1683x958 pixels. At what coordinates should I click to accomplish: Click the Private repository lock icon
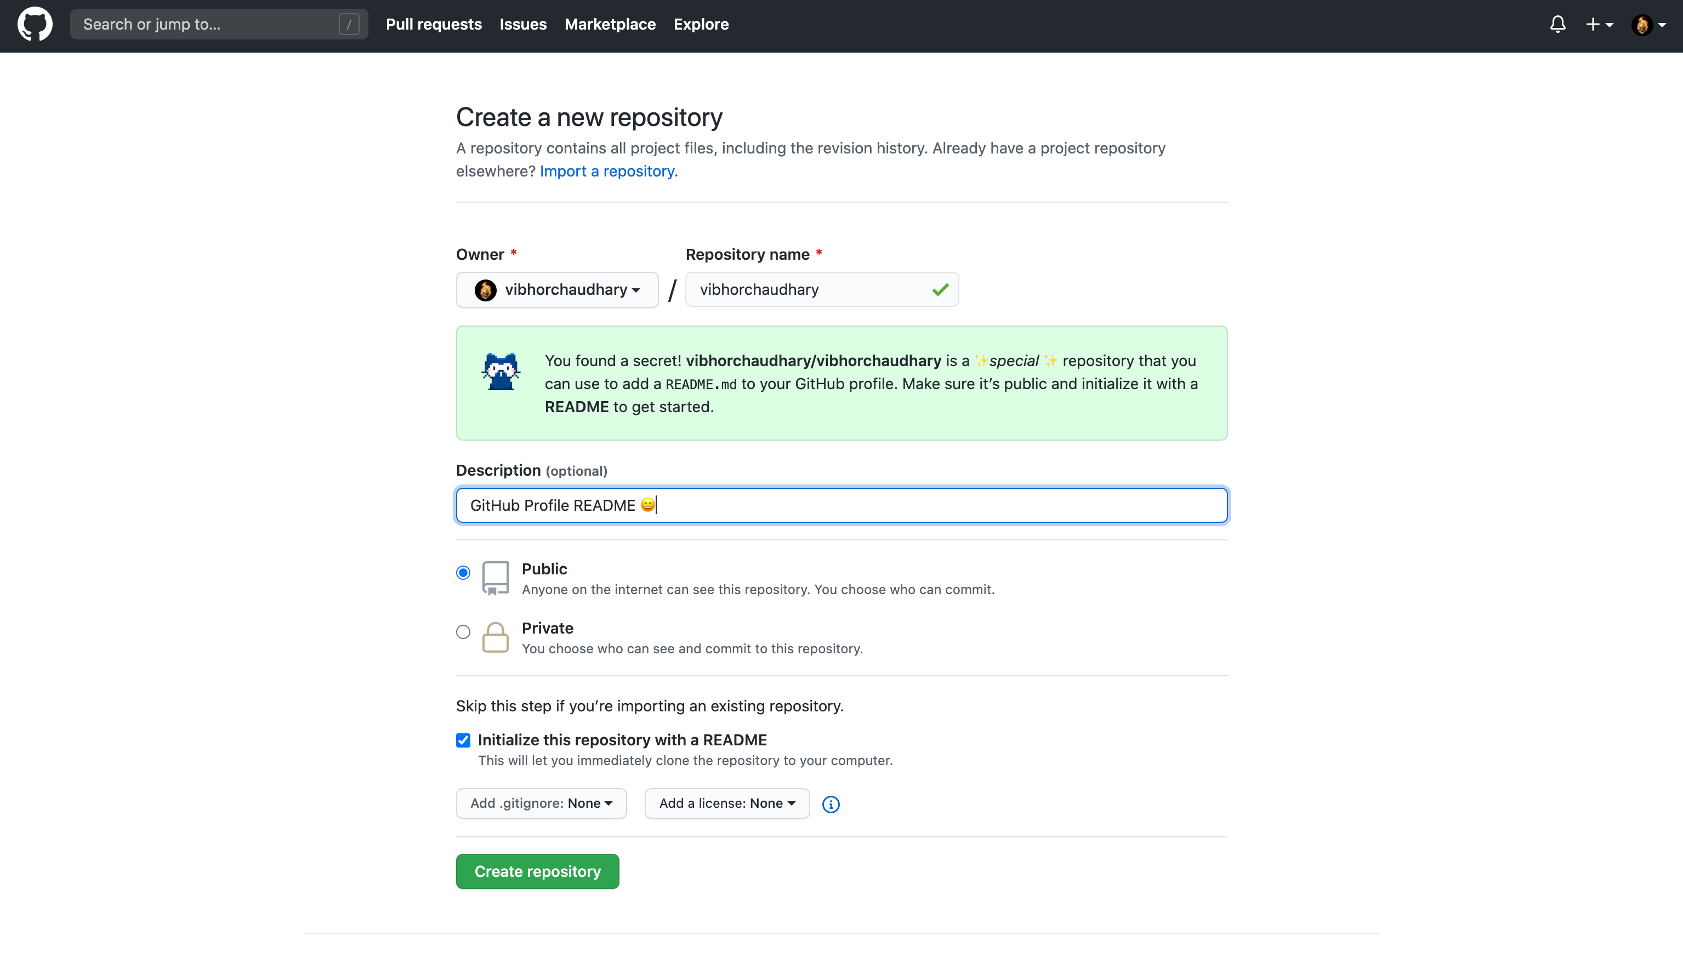(x=496, y=637)
